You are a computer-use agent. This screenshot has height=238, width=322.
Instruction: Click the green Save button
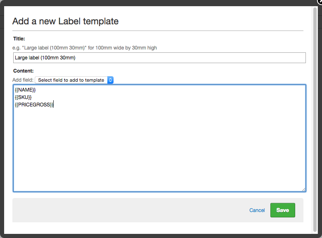282,210
